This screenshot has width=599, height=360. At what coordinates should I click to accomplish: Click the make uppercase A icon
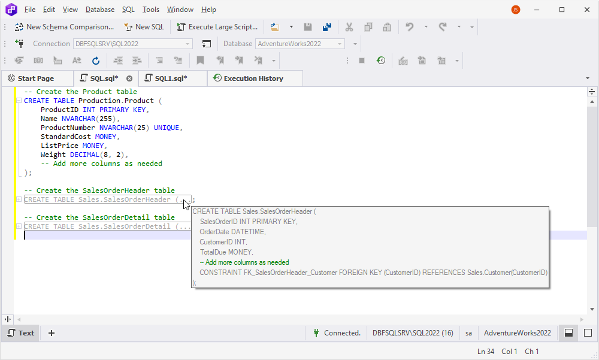click(77, 60)
